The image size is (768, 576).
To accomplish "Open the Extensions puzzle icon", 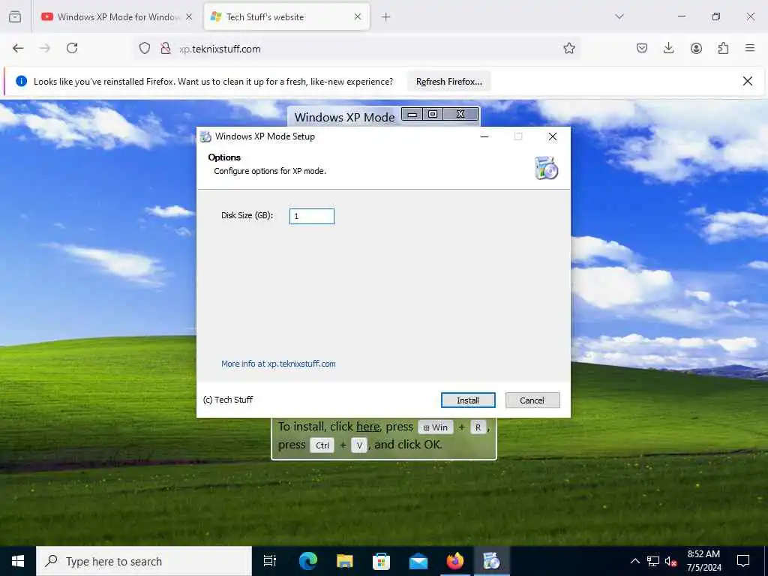I will pyautogui.click(x=723, y=48).
